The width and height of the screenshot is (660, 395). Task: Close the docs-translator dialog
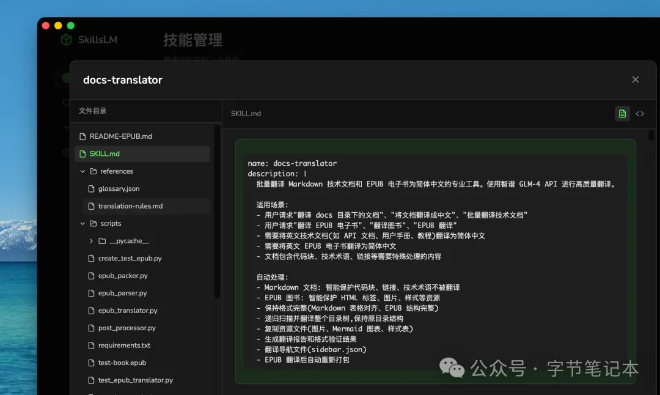pyautogui.click(x=635, y=79)
